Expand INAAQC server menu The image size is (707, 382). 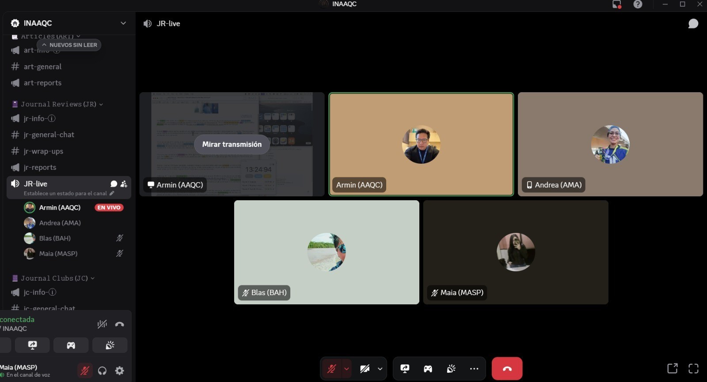tap(123, 23)
